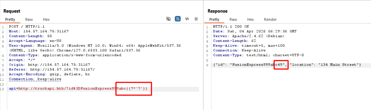Click the Connection: Keep-Alive response header
The width and height of the screenshot is (371, 110).
click(x=239, y=50)
